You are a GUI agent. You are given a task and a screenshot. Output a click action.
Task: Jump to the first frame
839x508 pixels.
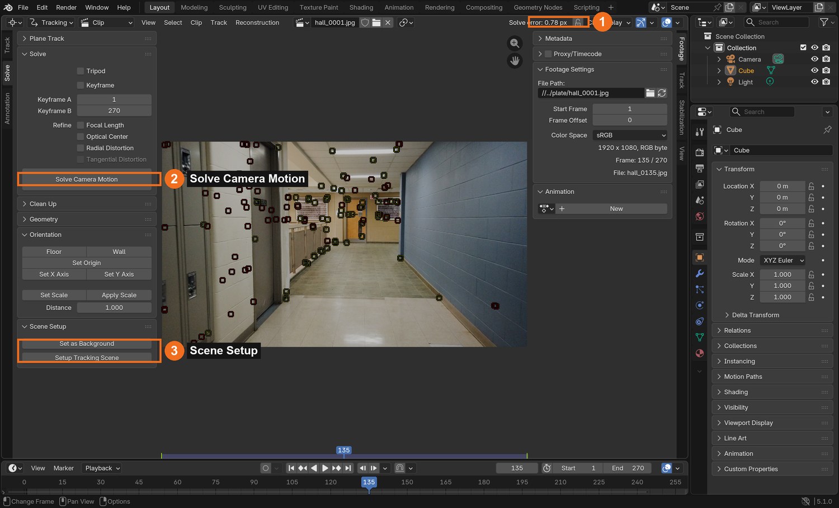[291, 468]
